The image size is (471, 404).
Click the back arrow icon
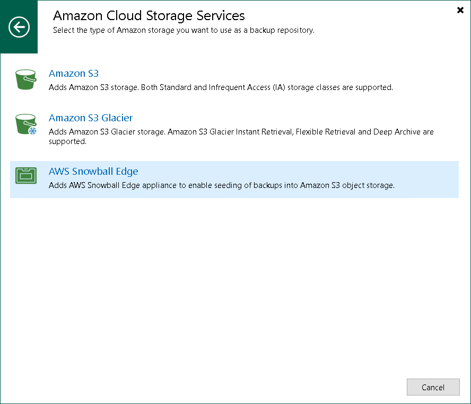click(19, 27)
